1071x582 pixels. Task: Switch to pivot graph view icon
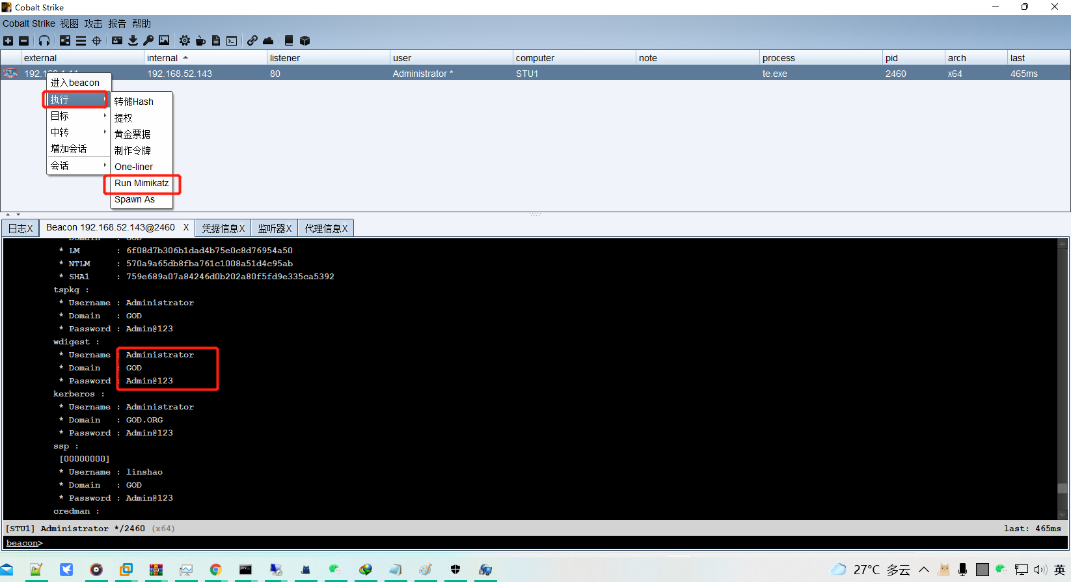coord(65,40)
